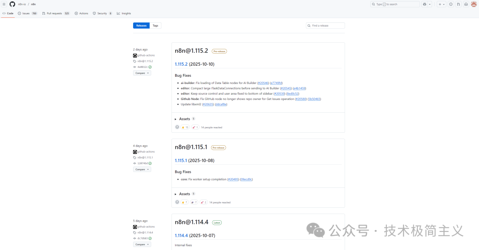Open commit dc7d863 in sidebar
Viewport: 479px width, 250px height.
(x=142, y=238)
